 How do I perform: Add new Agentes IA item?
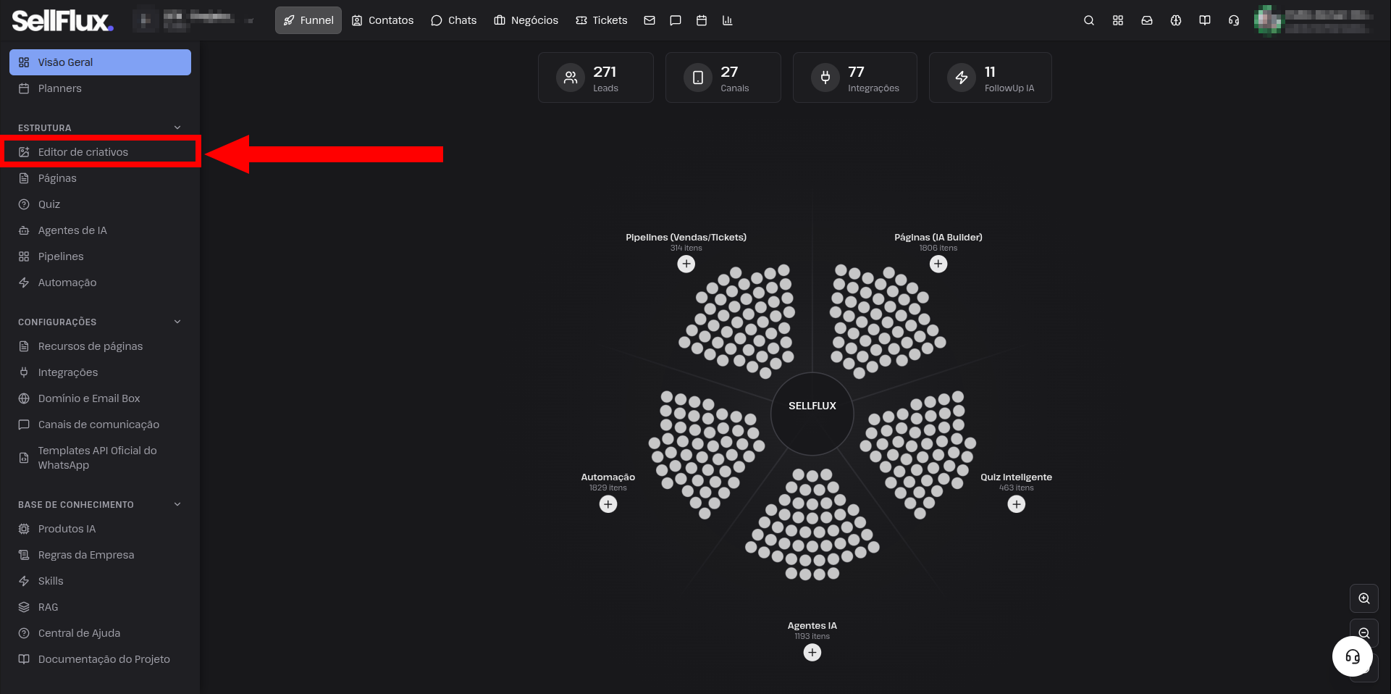coord(812,653)
